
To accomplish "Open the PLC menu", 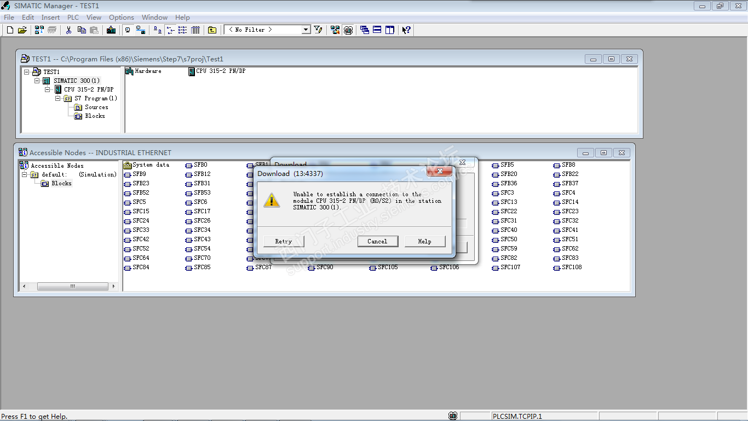I will point(73,18).
